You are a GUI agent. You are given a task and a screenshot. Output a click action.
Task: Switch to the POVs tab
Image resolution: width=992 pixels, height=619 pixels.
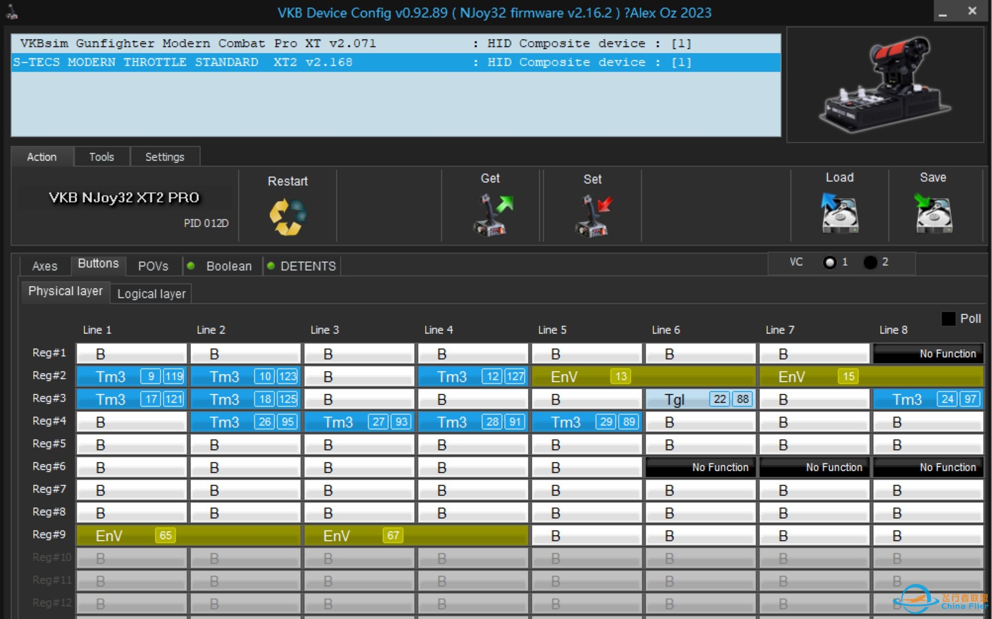click(x=153, y=266)
